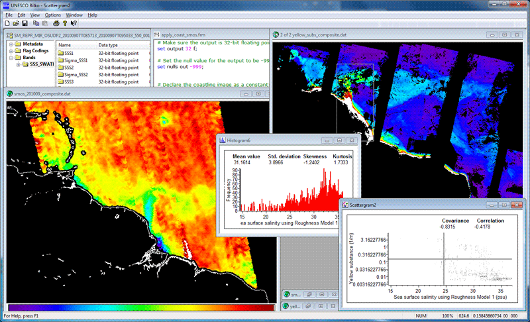Click the Sigma_SSS2 data type cell
Image resolution: width=530 pixels, height=322 pixels.
point(119,74)
